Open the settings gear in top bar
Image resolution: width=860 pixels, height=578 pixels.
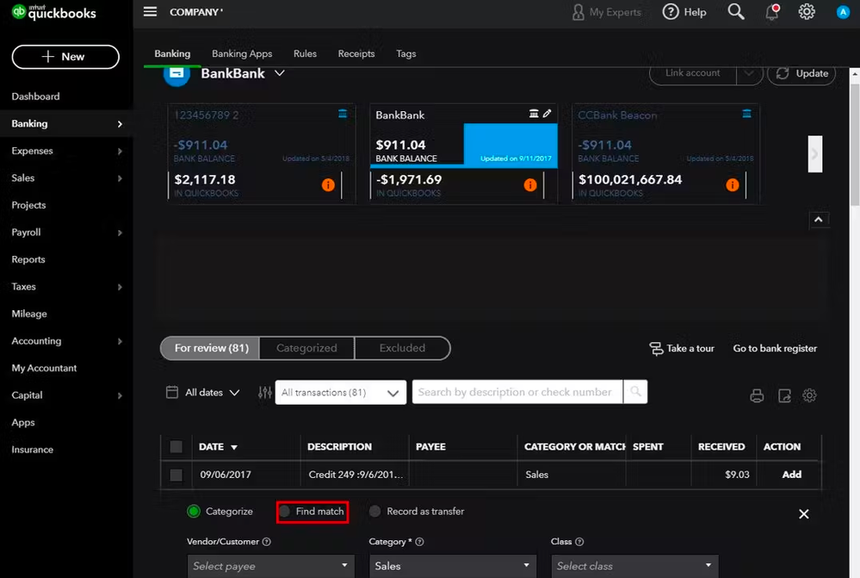point(807,11)
